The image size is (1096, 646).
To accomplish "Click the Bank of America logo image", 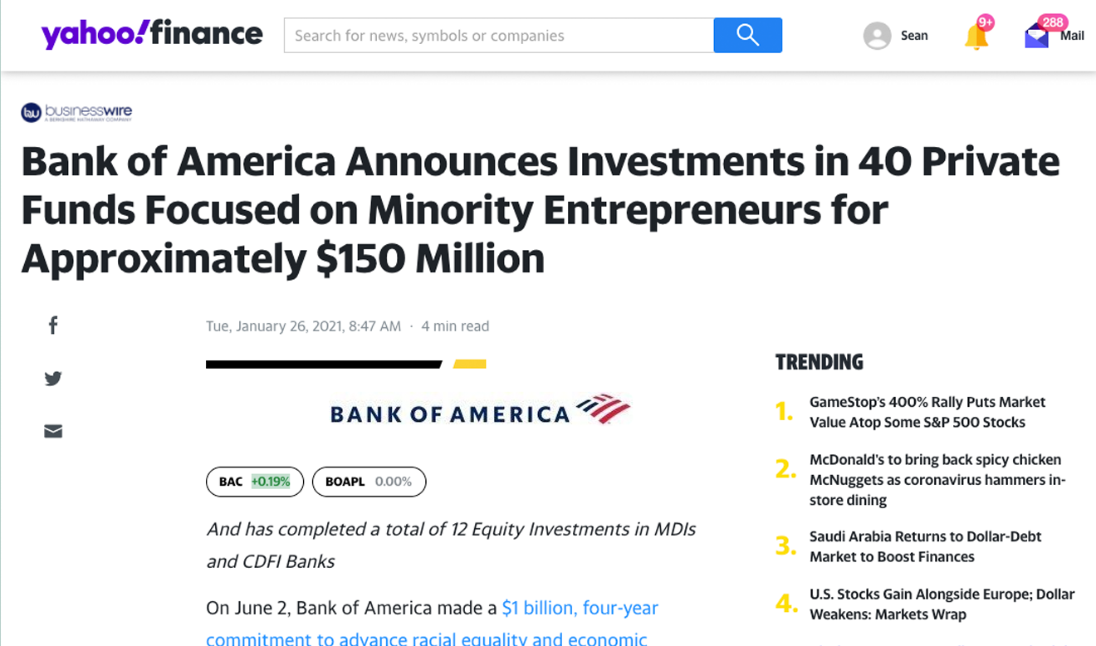I will 480,411.
